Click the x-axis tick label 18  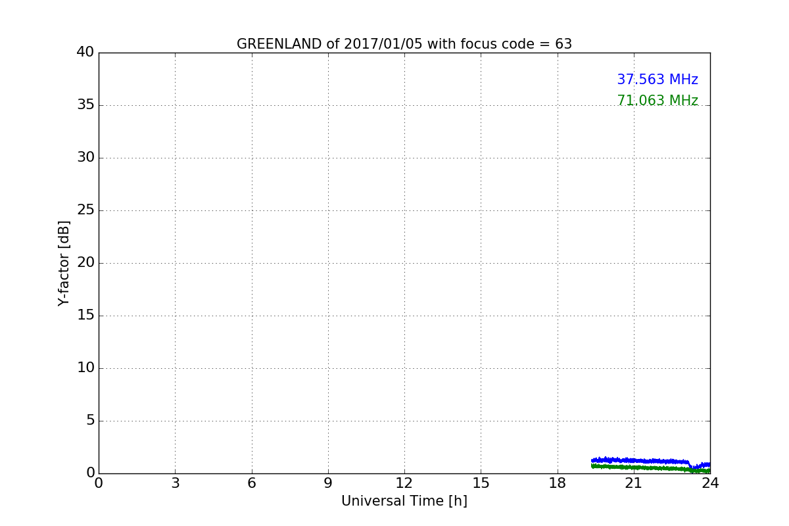click(x=558, y=483)
